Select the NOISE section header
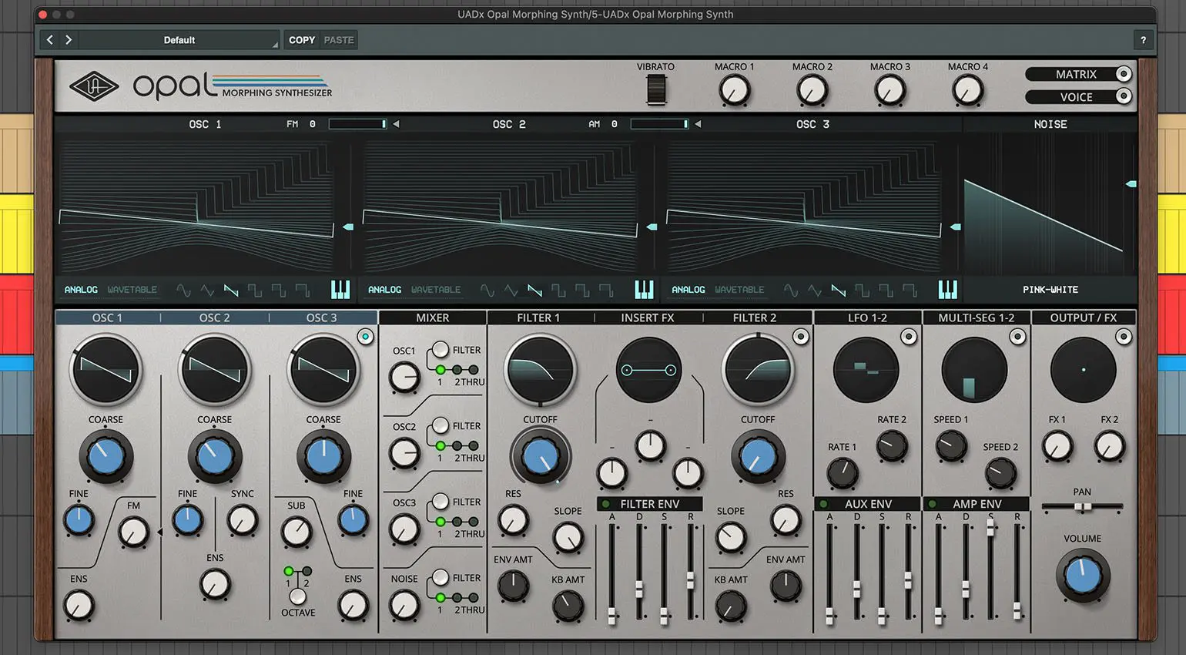The width and height of the screenshot is (1186, 655). click(1050, 123)
